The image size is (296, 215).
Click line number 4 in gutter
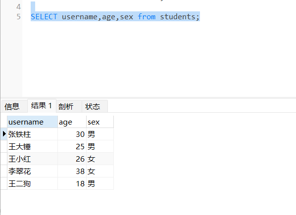pos(18,7)
